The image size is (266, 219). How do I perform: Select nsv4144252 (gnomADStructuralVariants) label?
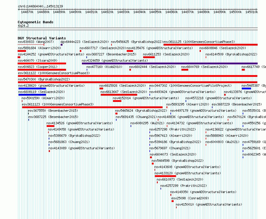[51, 54]
